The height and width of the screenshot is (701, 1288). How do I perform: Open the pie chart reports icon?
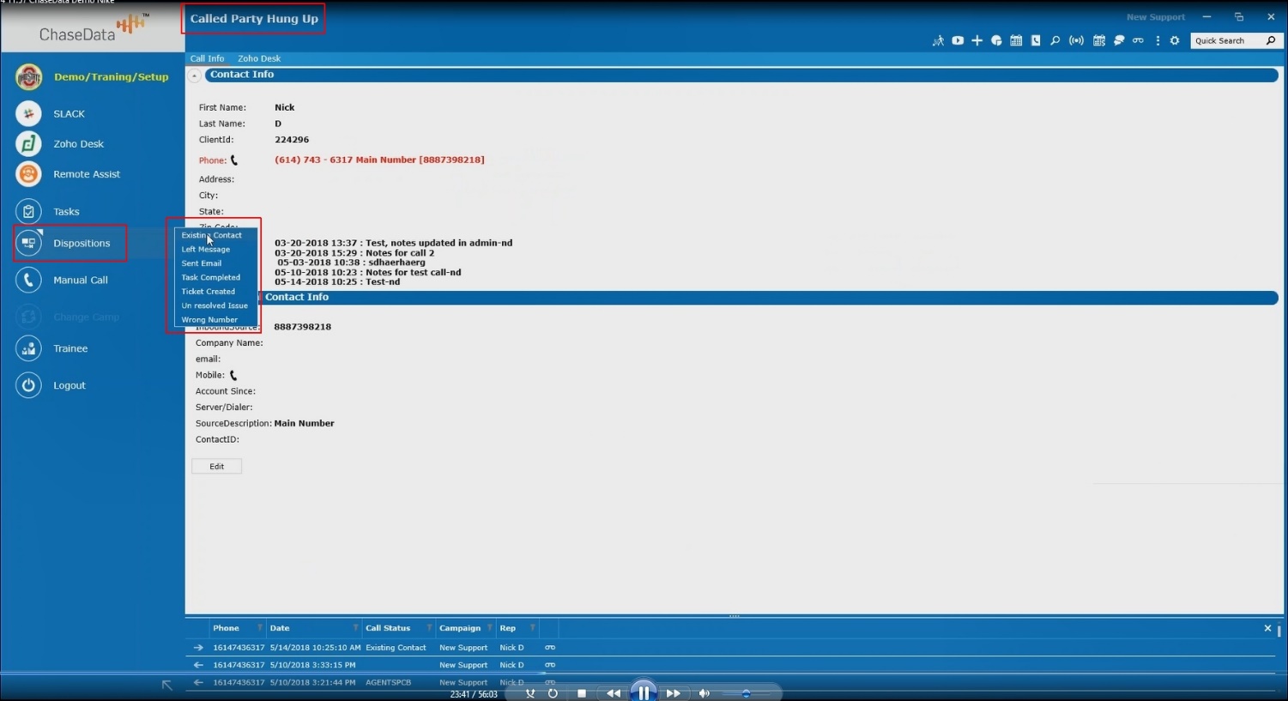tap(996, 40)
